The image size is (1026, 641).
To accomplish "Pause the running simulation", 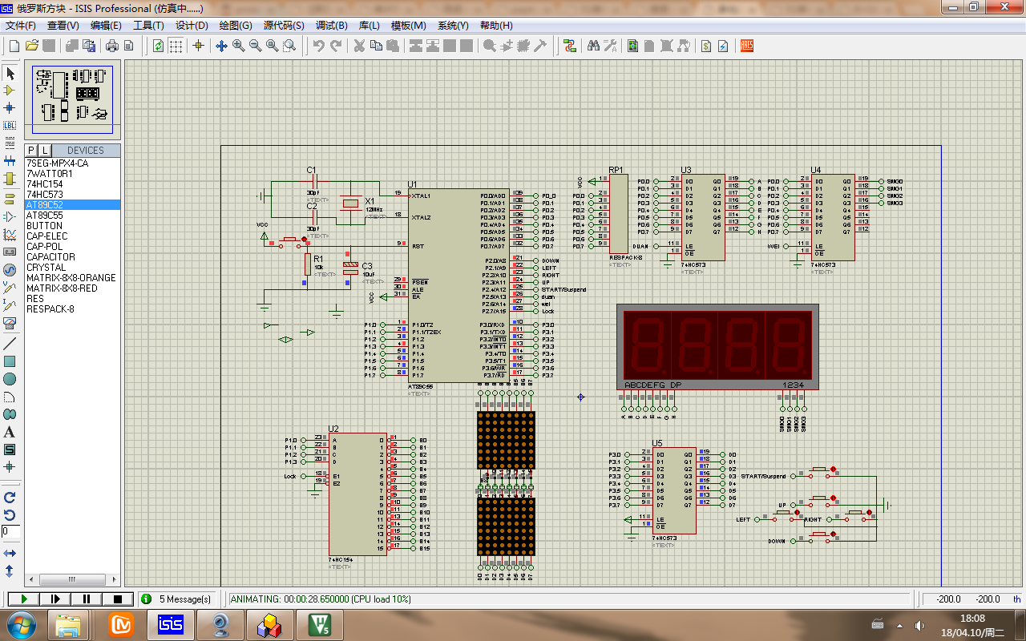I will (87, 599).
